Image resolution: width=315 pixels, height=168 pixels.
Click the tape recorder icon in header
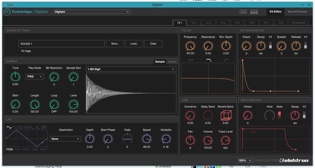pos(243,12)
